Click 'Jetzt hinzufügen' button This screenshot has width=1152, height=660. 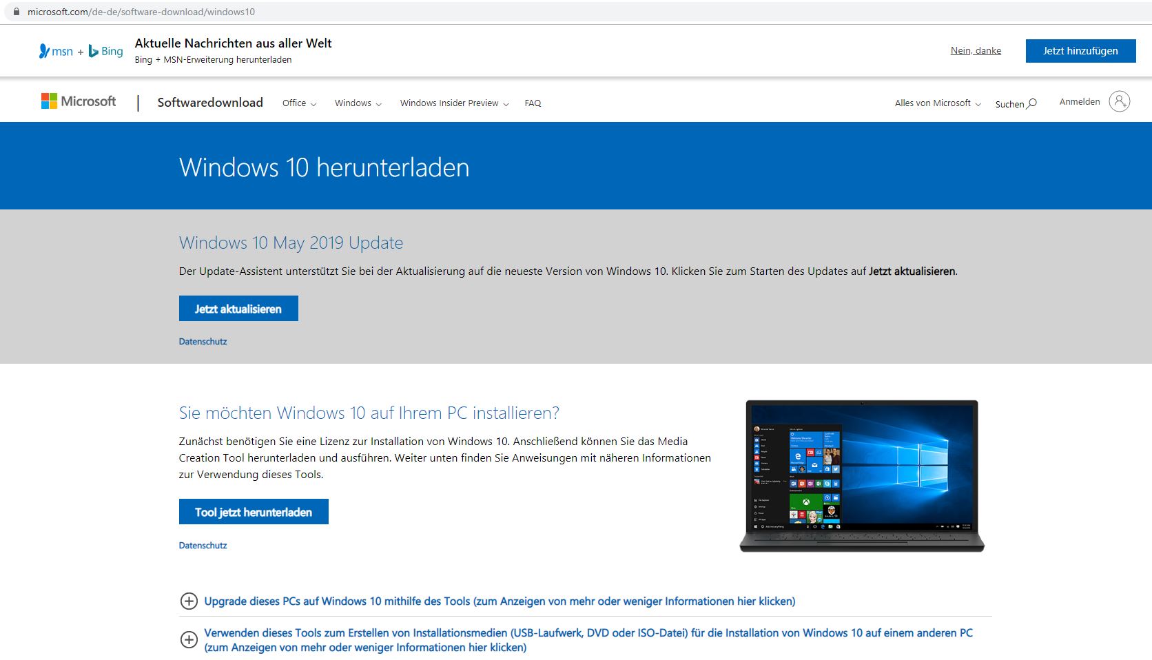tap(1080, 51)
